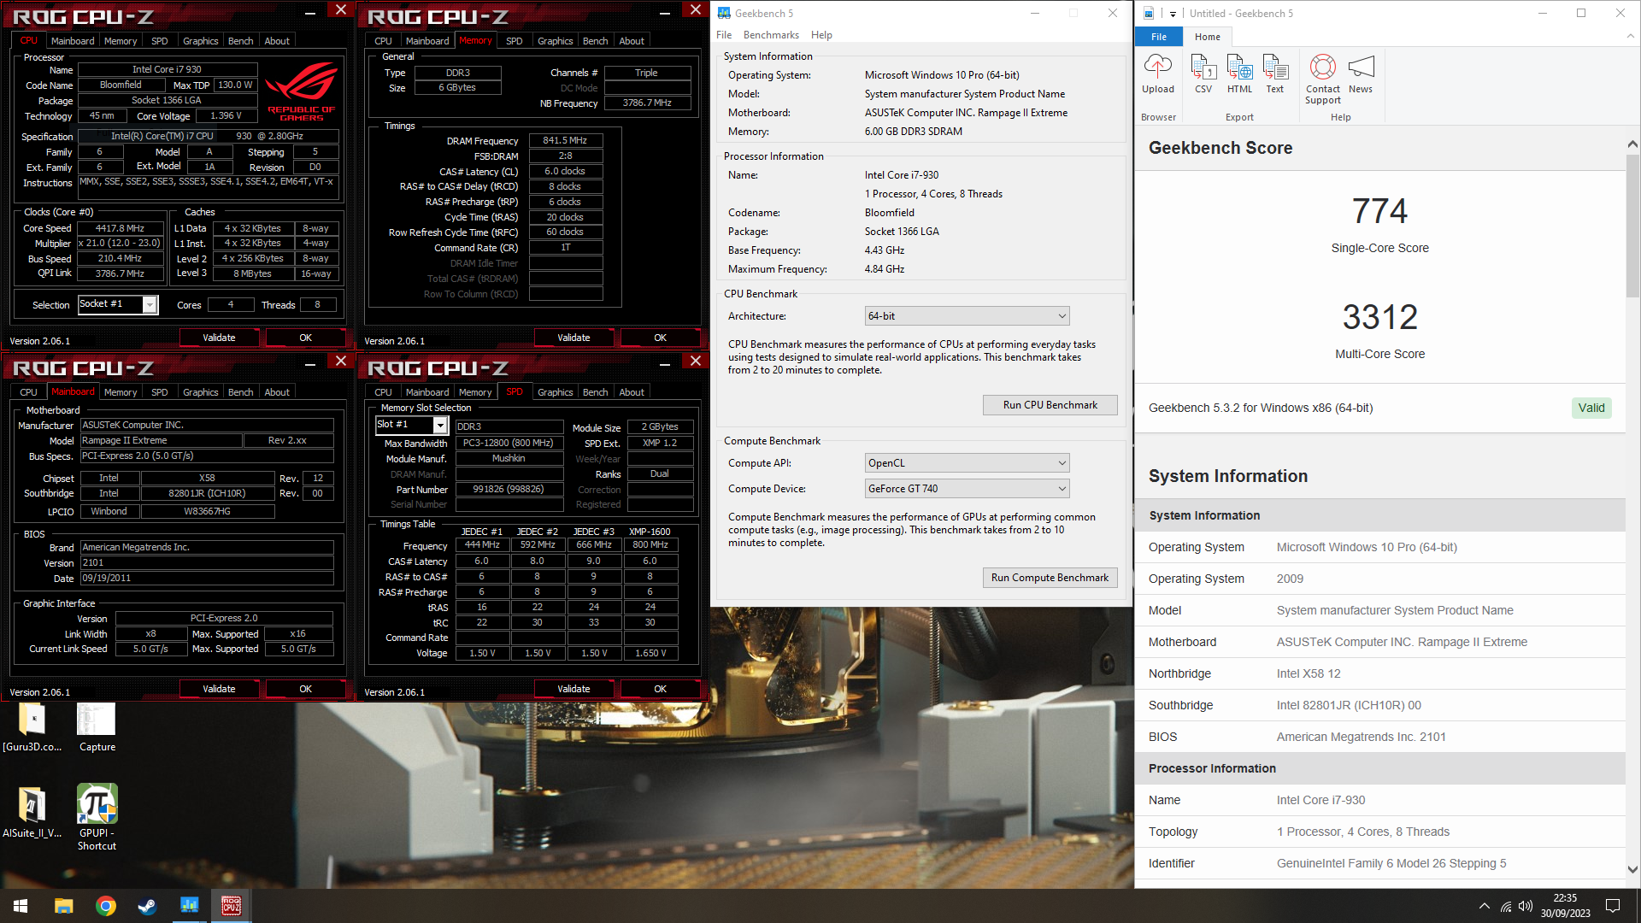Open Guru3D.com desktop file
This screenshot has width=1641, height=923.
click(x=32, y=727)
